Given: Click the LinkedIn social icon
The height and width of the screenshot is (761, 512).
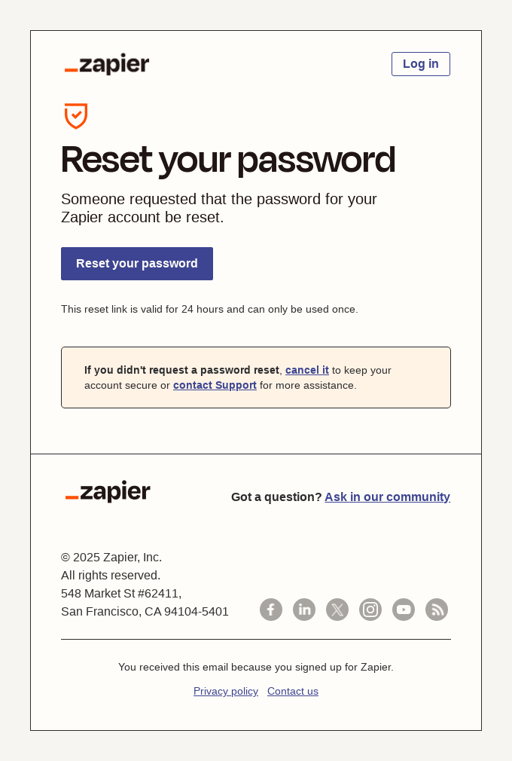Looking at the screenshot, I should point(304,610).
